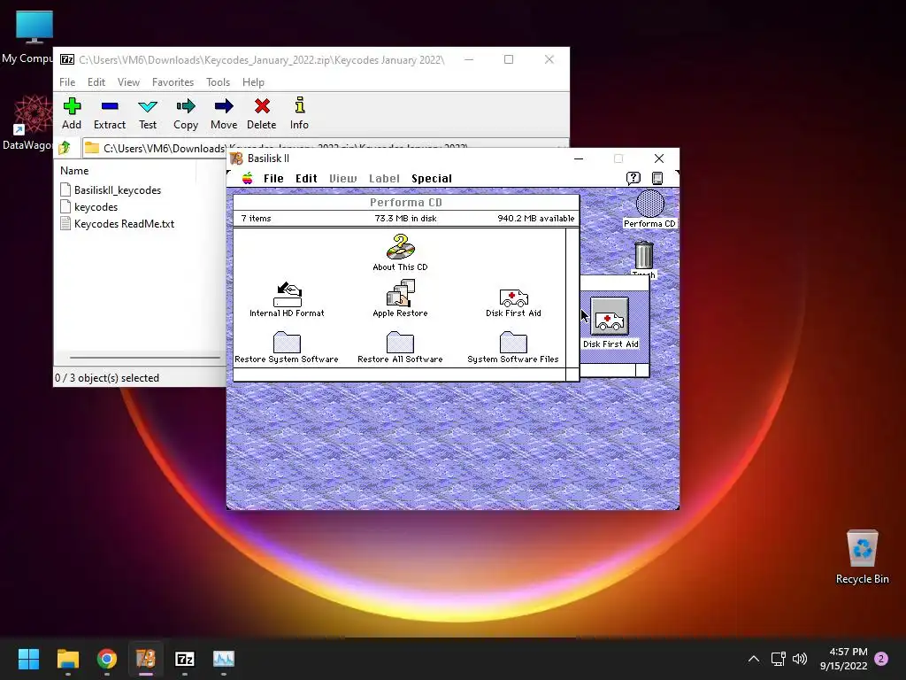Open the Apple menu in Basilisk II

pos(248,178)
